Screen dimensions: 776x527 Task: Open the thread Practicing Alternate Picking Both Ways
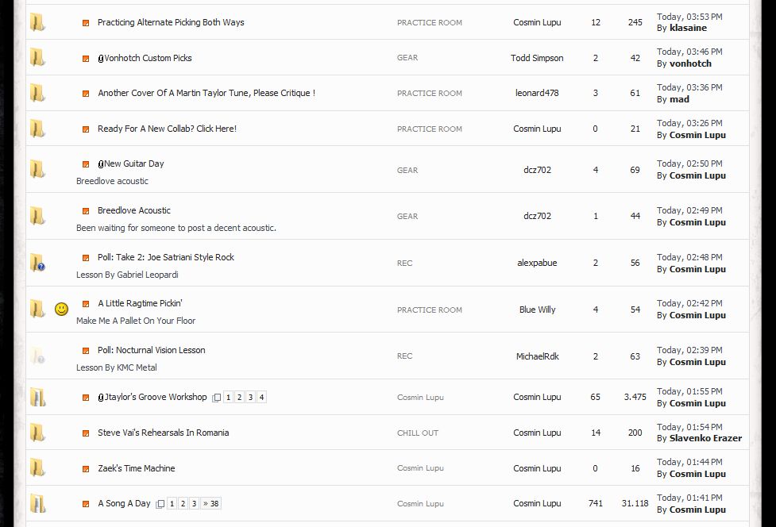[171, 22]
